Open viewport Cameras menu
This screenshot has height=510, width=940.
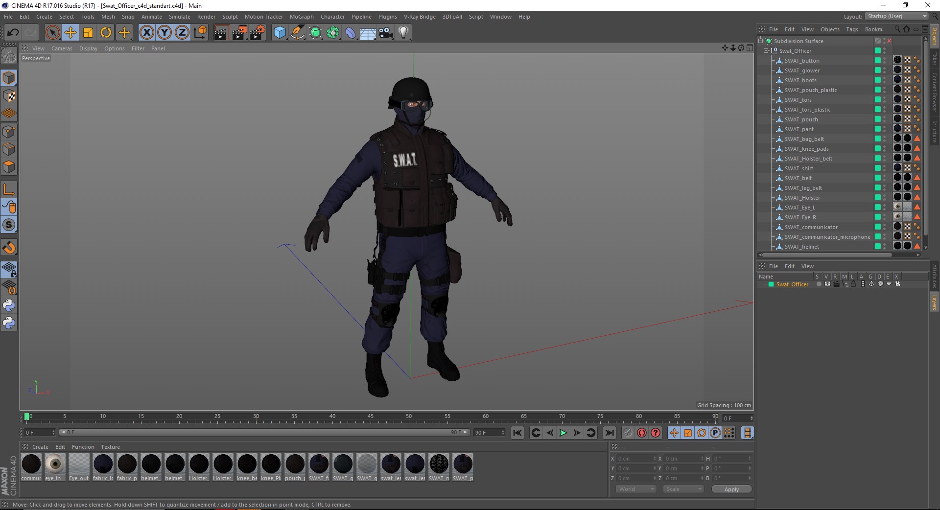(x=62, y=48)
